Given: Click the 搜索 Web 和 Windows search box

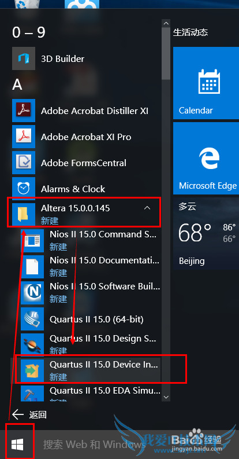Looking at the screenshot, I should click(x=95, y=445).
